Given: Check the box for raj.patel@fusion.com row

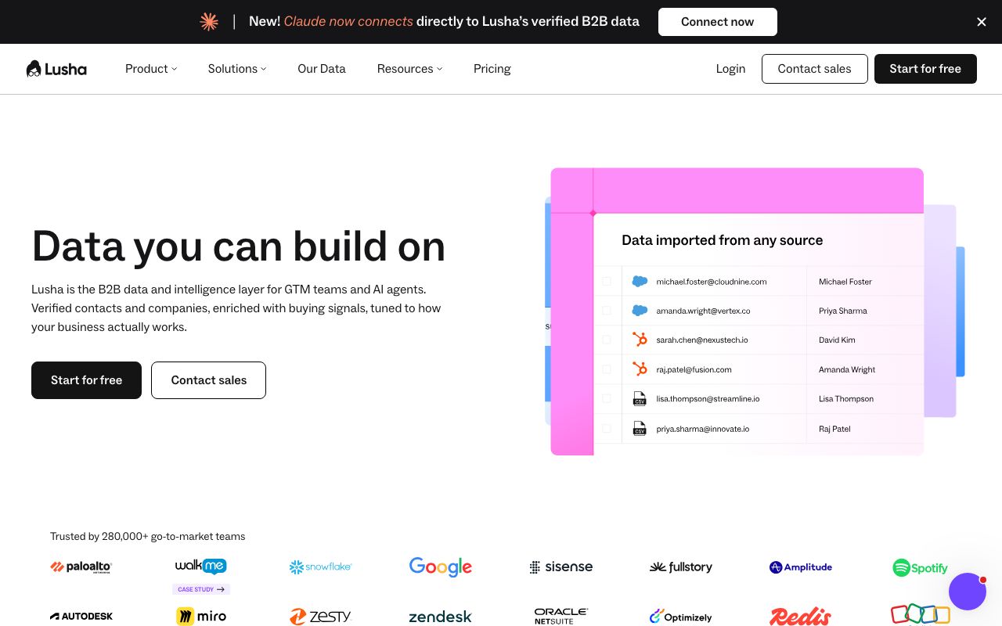Looking at the screenshot, I should [x=607, y=369].
